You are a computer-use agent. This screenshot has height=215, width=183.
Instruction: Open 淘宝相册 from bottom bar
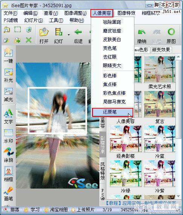pos(56,210)
